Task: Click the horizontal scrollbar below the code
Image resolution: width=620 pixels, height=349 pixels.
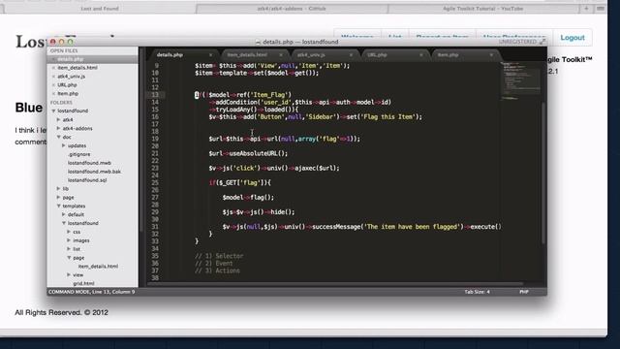Action: (335, 284)
